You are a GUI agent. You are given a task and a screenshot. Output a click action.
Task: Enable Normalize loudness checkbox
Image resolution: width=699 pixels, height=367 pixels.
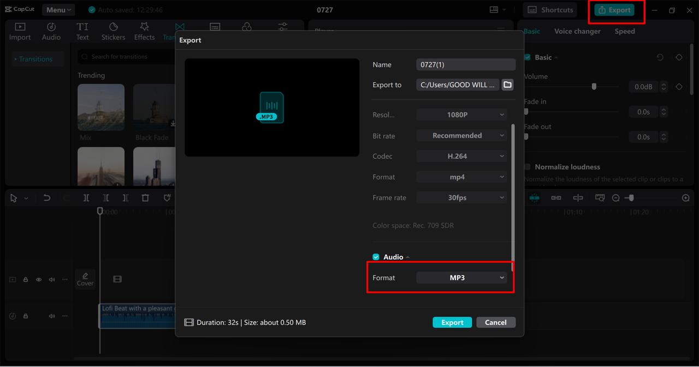(x=527, y=167)
